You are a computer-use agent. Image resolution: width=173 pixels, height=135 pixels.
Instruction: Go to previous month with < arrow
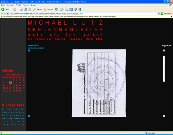click(6, 75)
